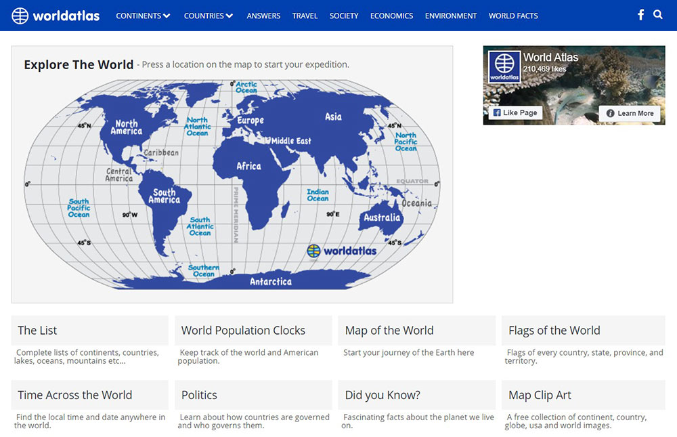
Task: Open the Answers menu item
Action: (263, 16)
